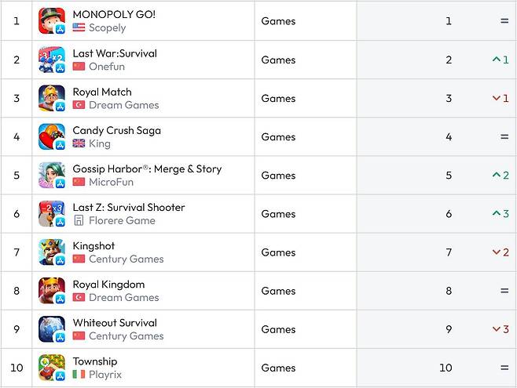
Task: Click the Township app icon
Action: click(51, 368)
